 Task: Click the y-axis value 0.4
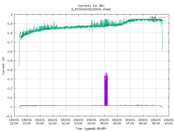(10, 70)
